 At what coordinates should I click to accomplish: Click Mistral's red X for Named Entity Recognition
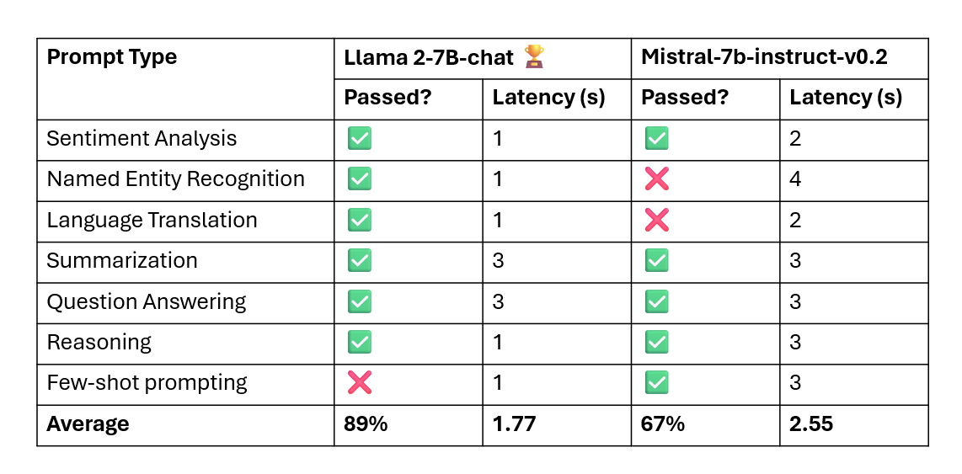click(656, 179)
